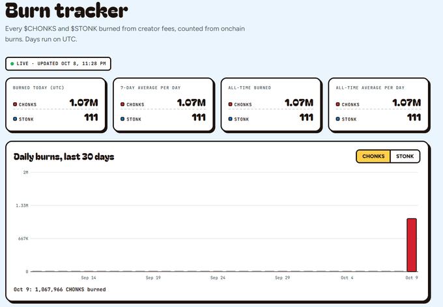Click red CHONKS dot in 7-Day Average card
The width and height of the screenshot is (443, 307).
click(122, 104)
